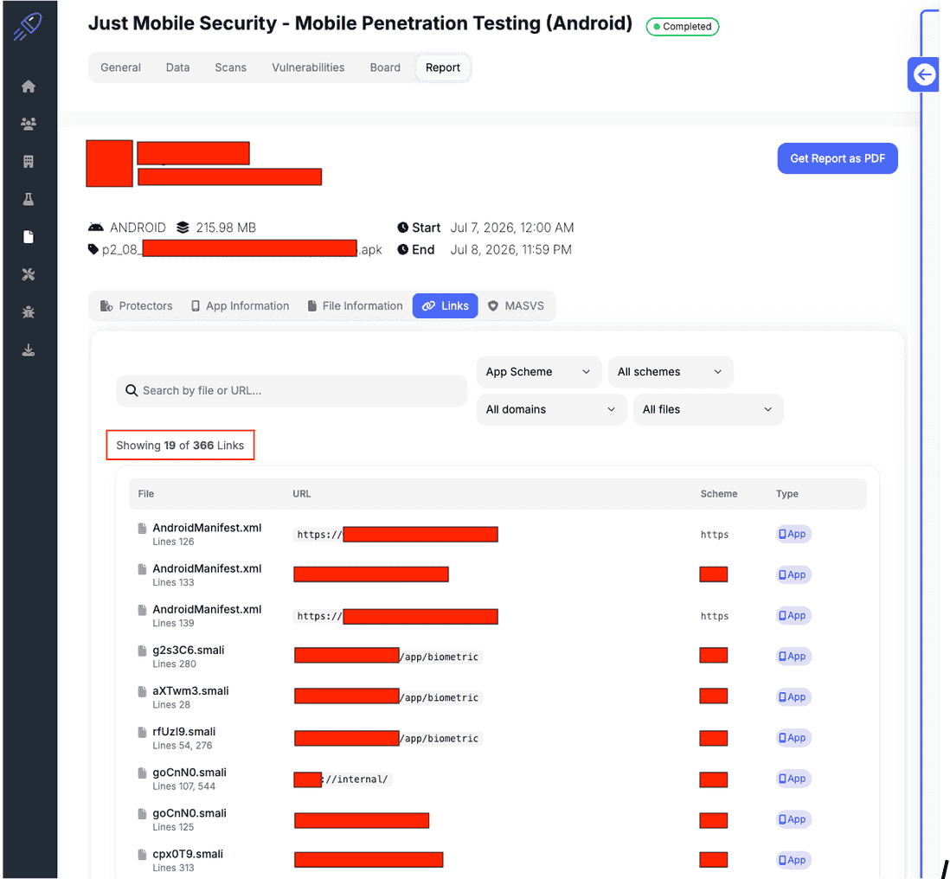Focus the search by file or URL field
Image resolution: width=950 pixels, height=879 pixels.
[291, 391]
